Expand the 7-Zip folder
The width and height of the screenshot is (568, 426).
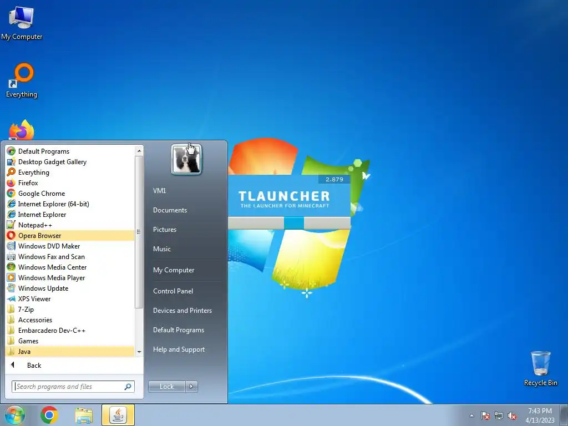click(70, 309)
